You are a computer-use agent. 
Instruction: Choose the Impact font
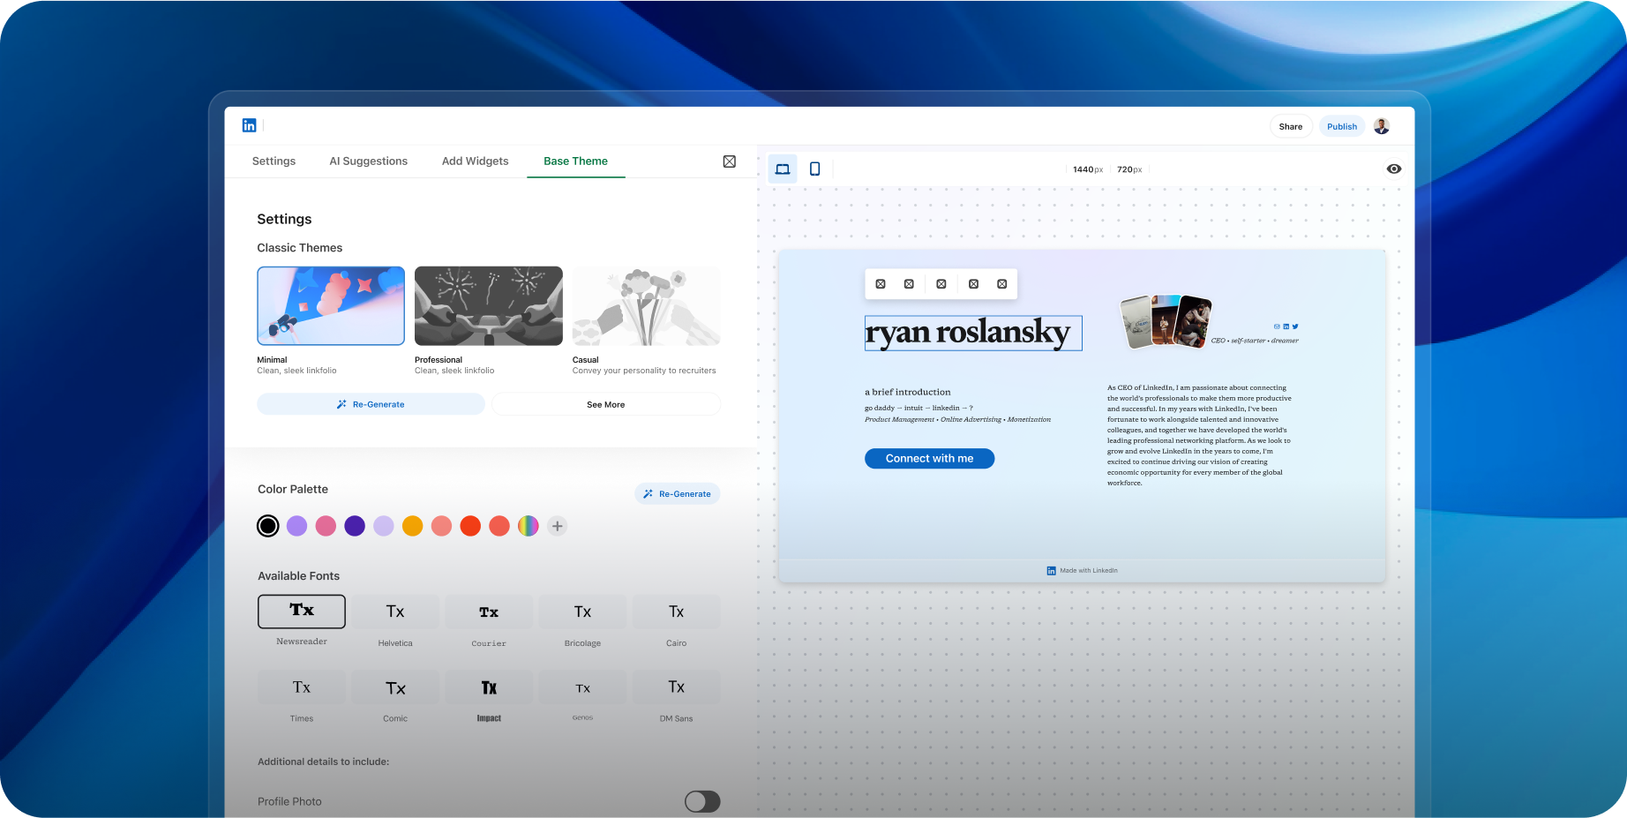489,687
